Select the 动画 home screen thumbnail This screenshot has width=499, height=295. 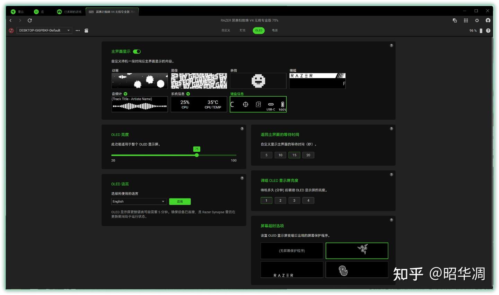coord(140,81)
